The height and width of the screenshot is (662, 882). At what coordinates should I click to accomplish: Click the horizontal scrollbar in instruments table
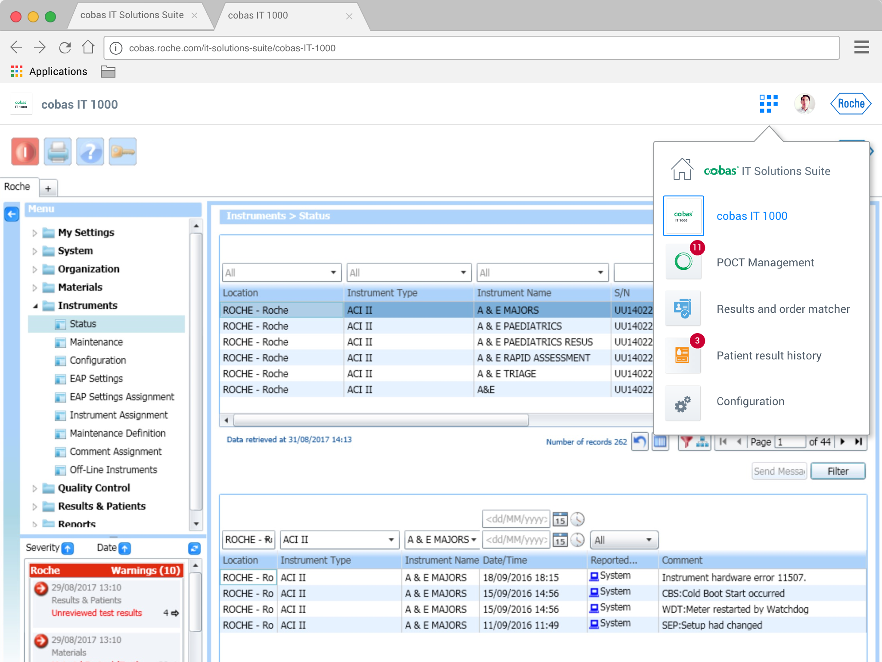pos(381,420)
